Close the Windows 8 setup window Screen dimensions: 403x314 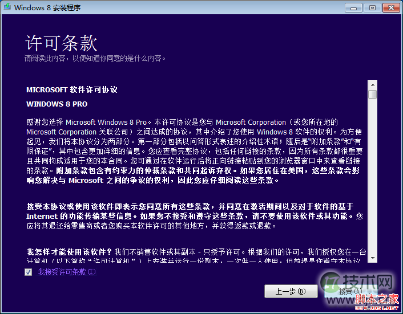[391, 8]
